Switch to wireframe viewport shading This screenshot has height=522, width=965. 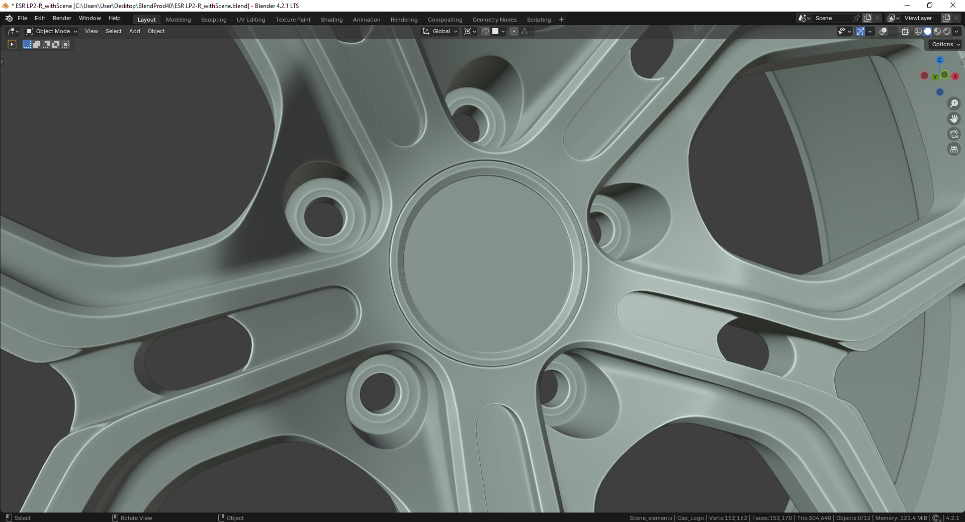tap(918, 31)
